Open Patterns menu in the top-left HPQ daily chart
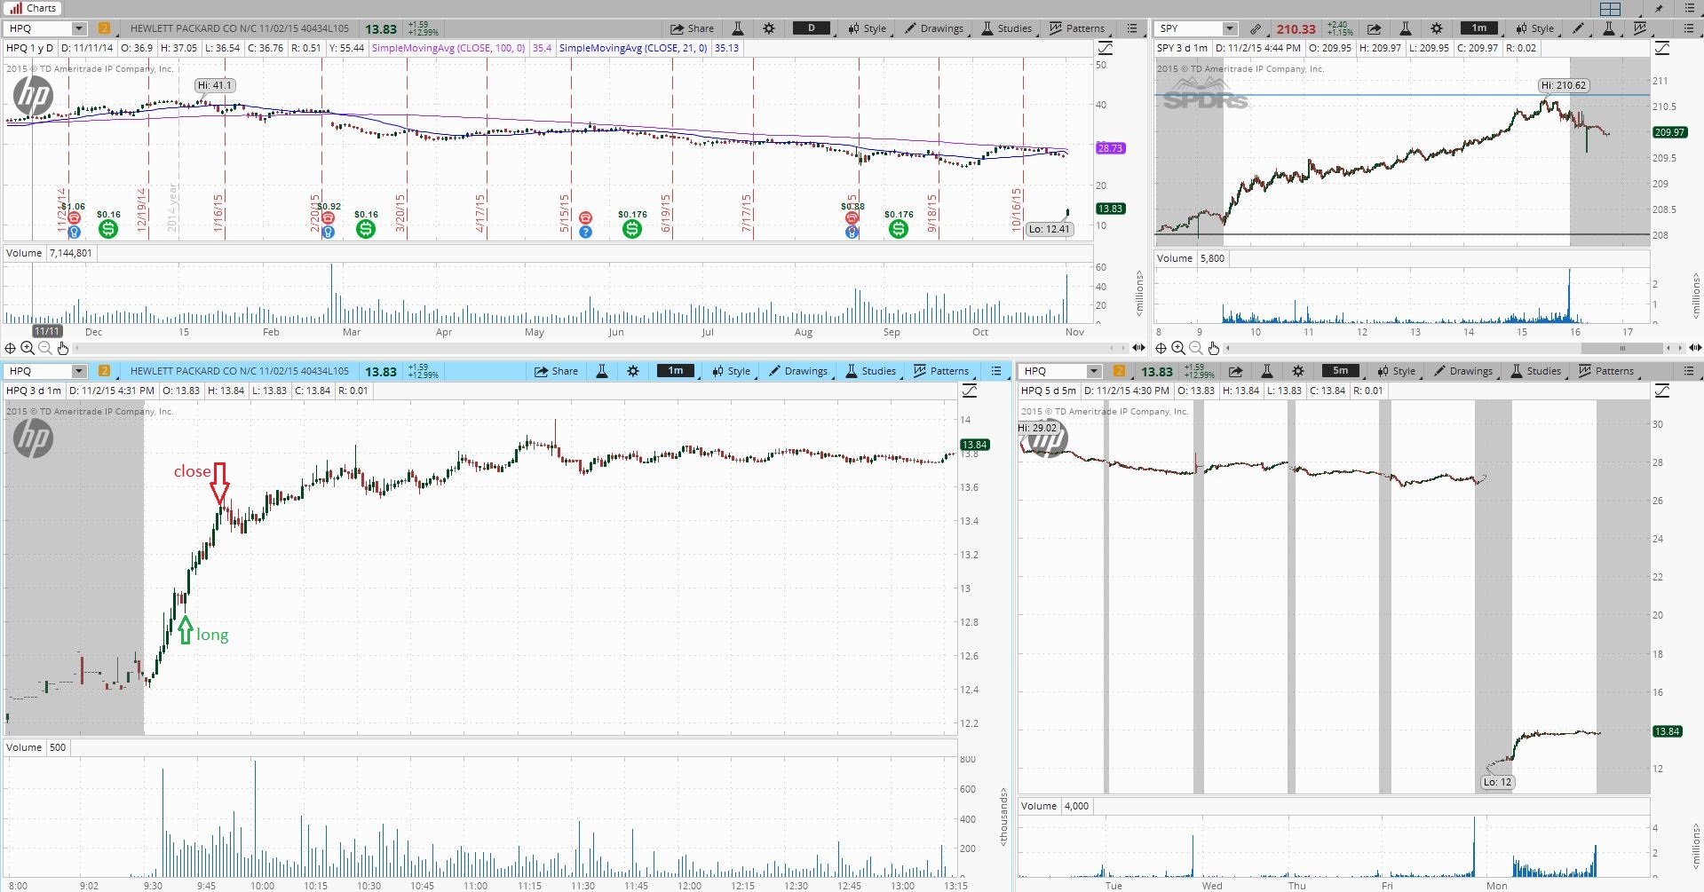This screenshot has height=892, width=1704. pos(1077,28)
